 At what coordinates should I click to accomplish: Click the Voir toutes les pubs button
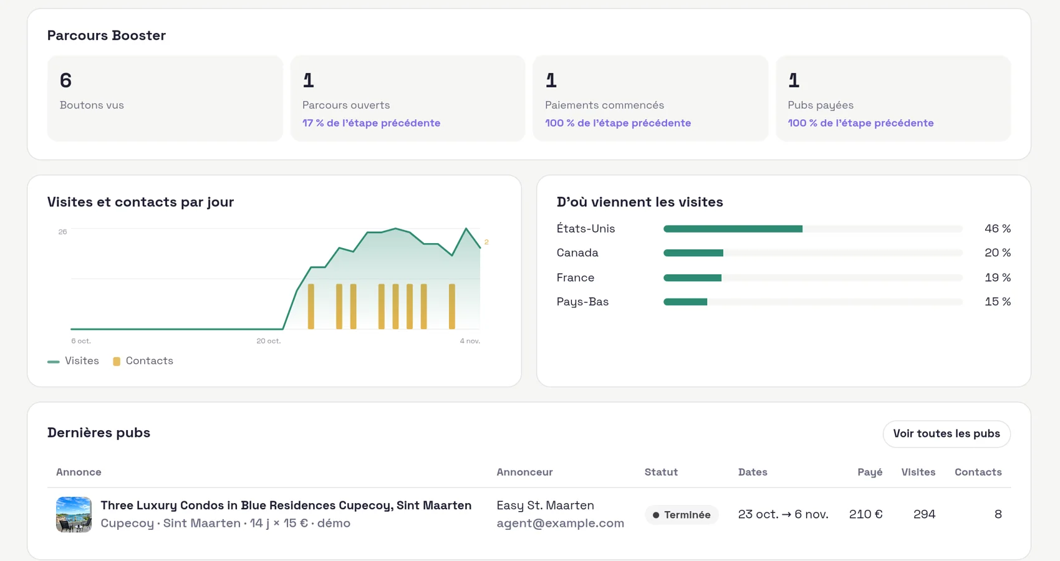(947, 434)
